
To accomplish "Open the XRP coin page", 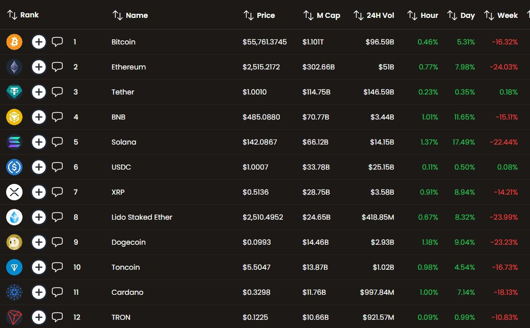I will pos(118,192).
